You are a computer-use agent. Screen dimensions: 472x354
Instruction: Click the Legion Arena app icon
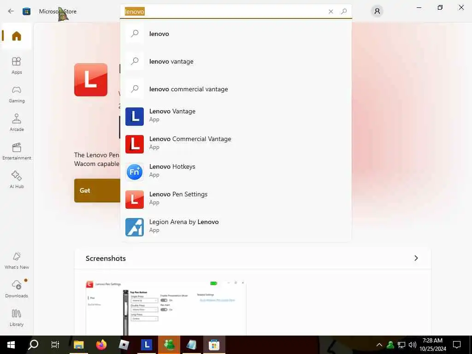(135, 227)
